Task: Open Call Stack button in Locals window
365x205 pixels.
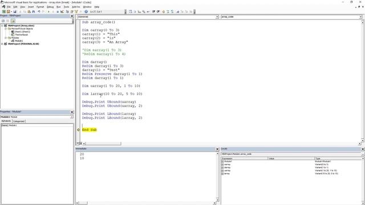Action: (x=363, y=154)
